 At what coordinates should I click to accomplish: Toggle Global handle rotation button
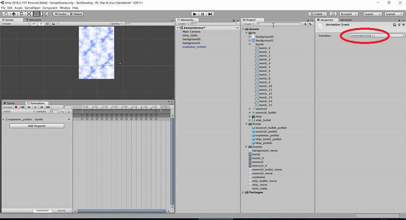pyautogui.click(x=76, y=14)
